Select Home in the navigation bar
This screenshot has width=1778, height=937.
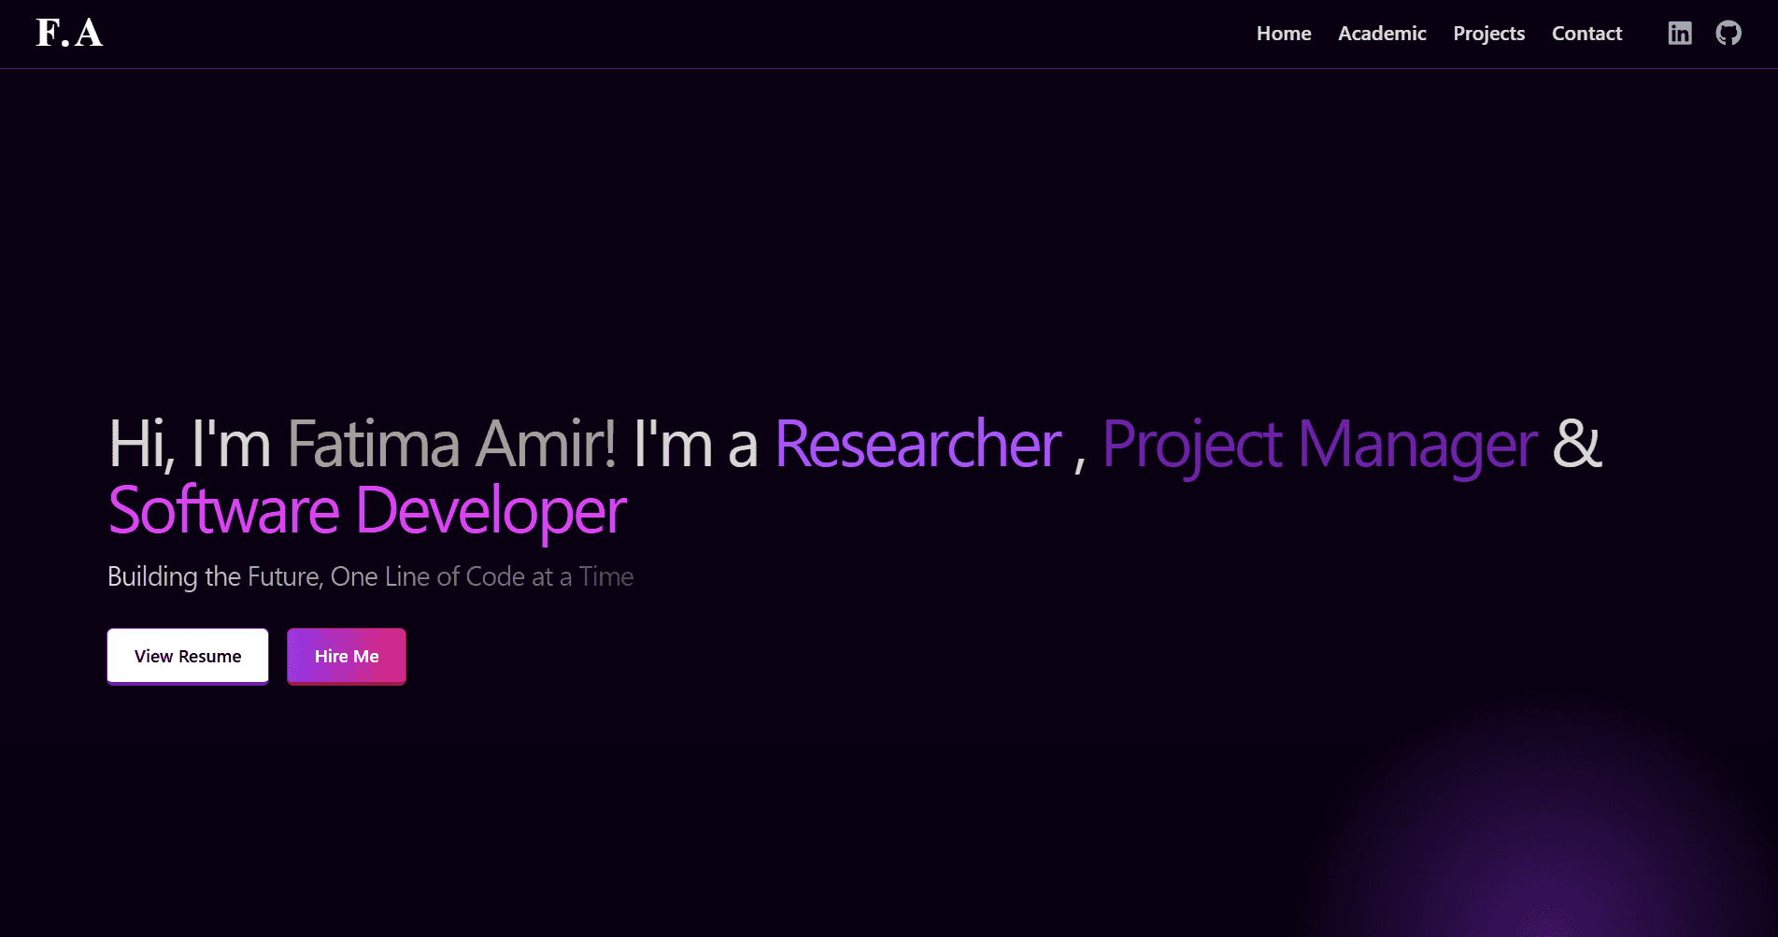(1283, 34)
